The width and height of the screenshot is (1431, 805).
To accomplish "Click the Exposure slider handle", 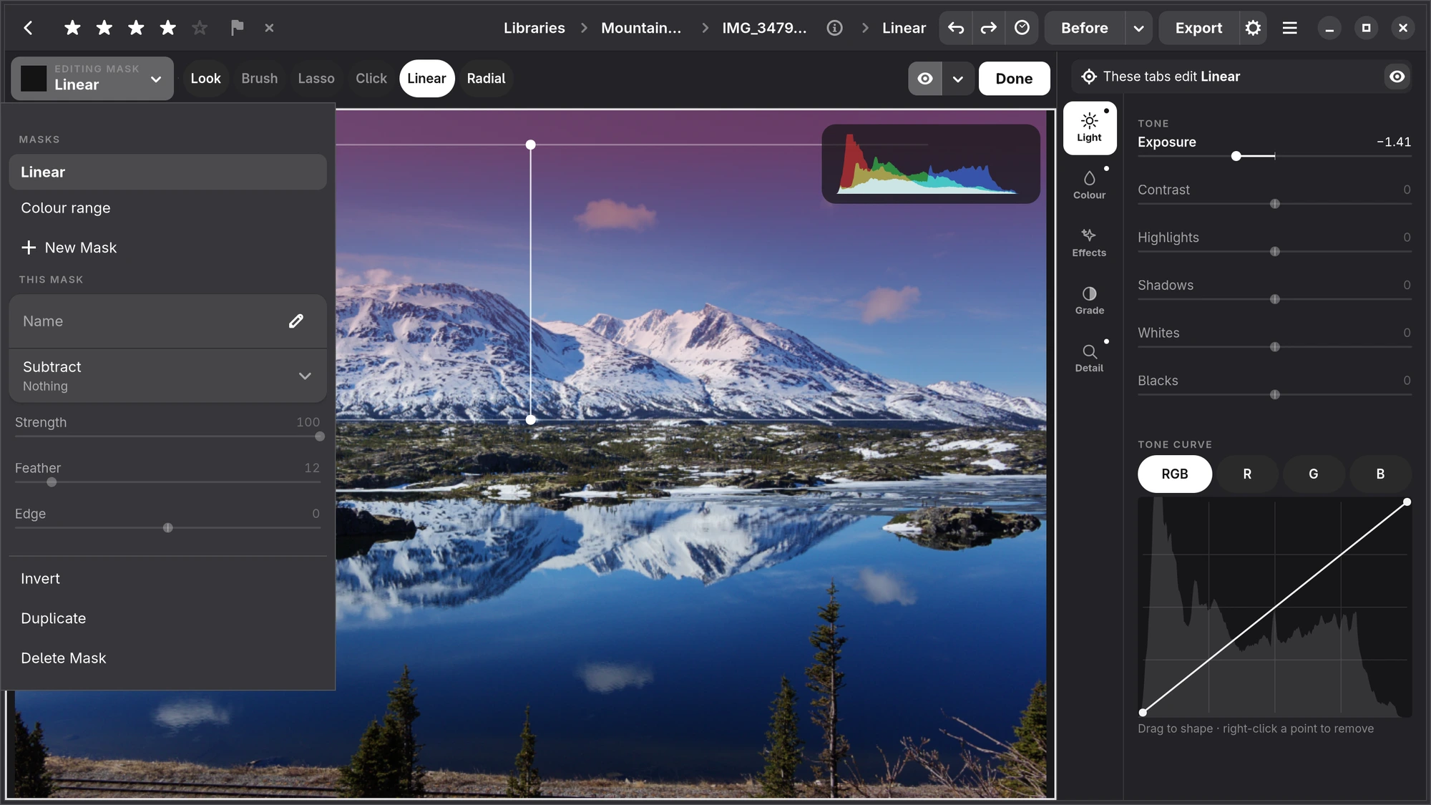I will coord(1236,156).
